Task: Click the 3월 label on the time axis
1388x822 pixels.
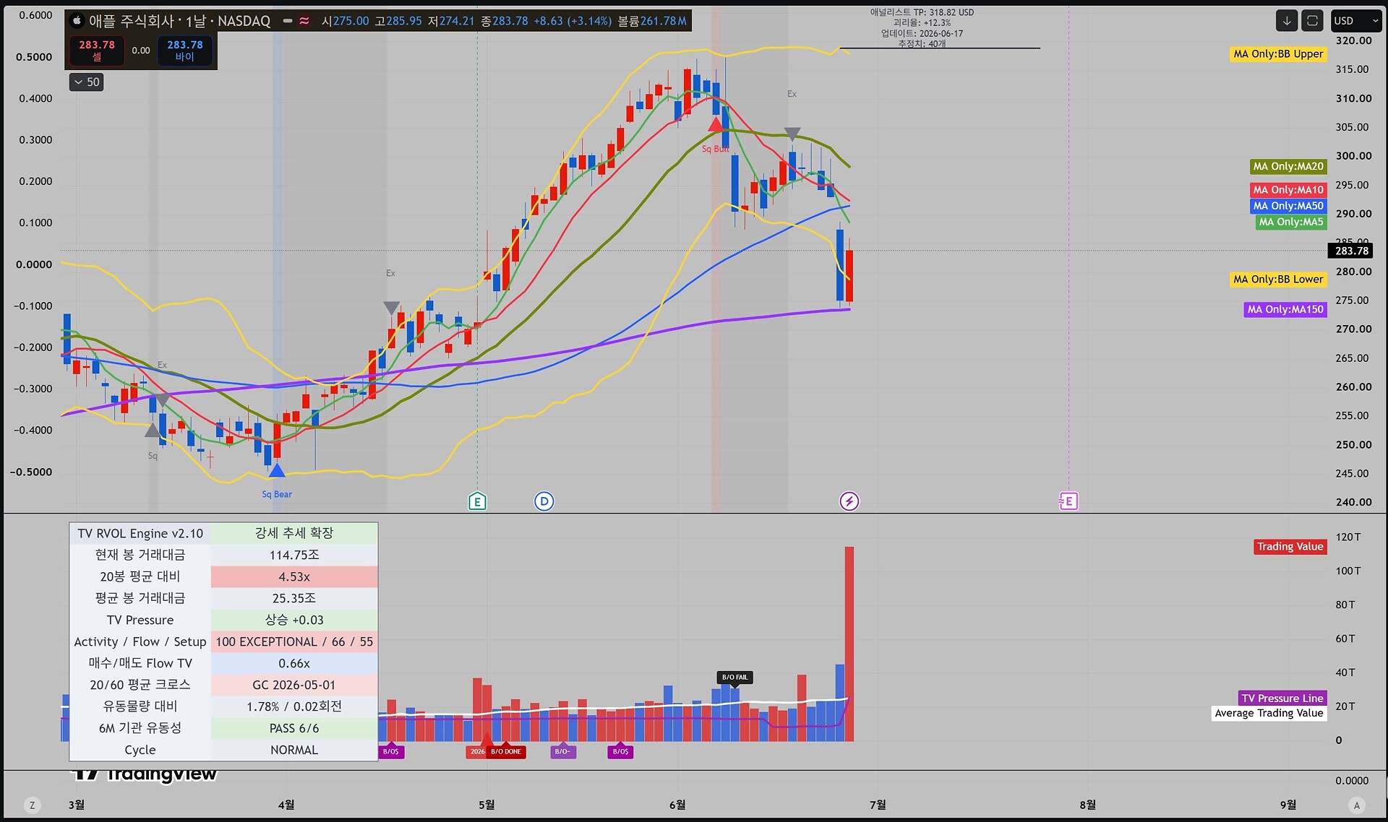Action: point(76,805)
